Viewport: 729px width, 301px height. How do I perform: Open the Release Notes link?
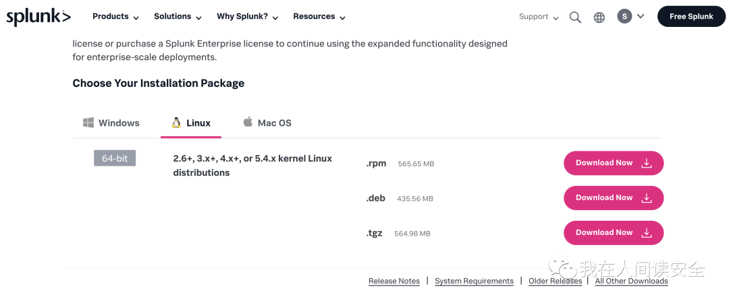394,281
